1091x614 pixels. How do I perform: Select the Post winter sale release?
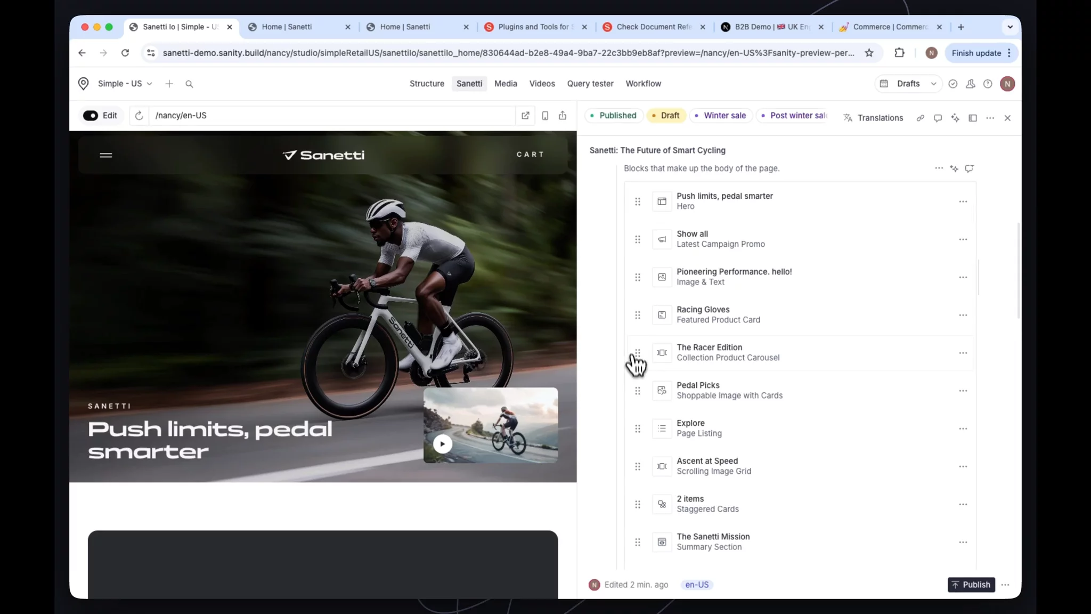click(793, 116)
